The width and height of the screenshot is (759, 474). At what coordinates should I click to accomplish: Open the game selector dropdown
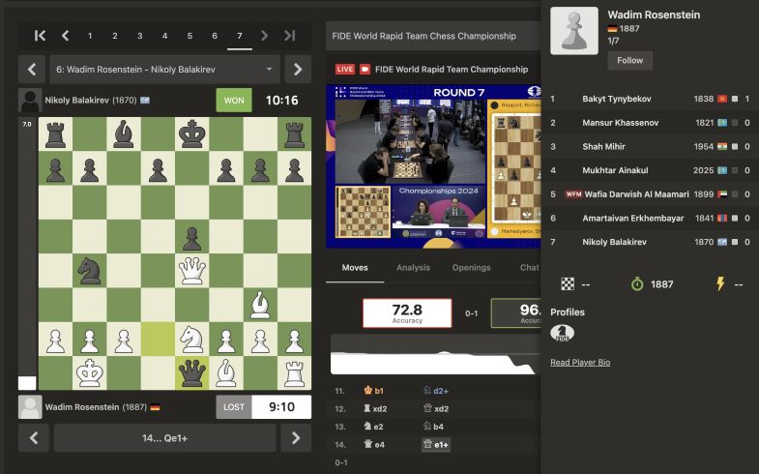click(164, 70)
